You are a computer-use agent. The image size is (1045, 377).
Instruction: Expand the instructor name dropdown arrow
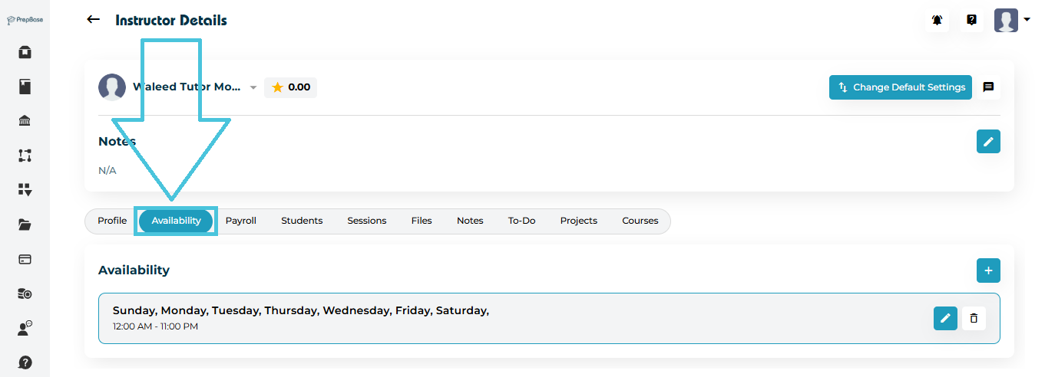pyautogui.click(x=253, y=88)
